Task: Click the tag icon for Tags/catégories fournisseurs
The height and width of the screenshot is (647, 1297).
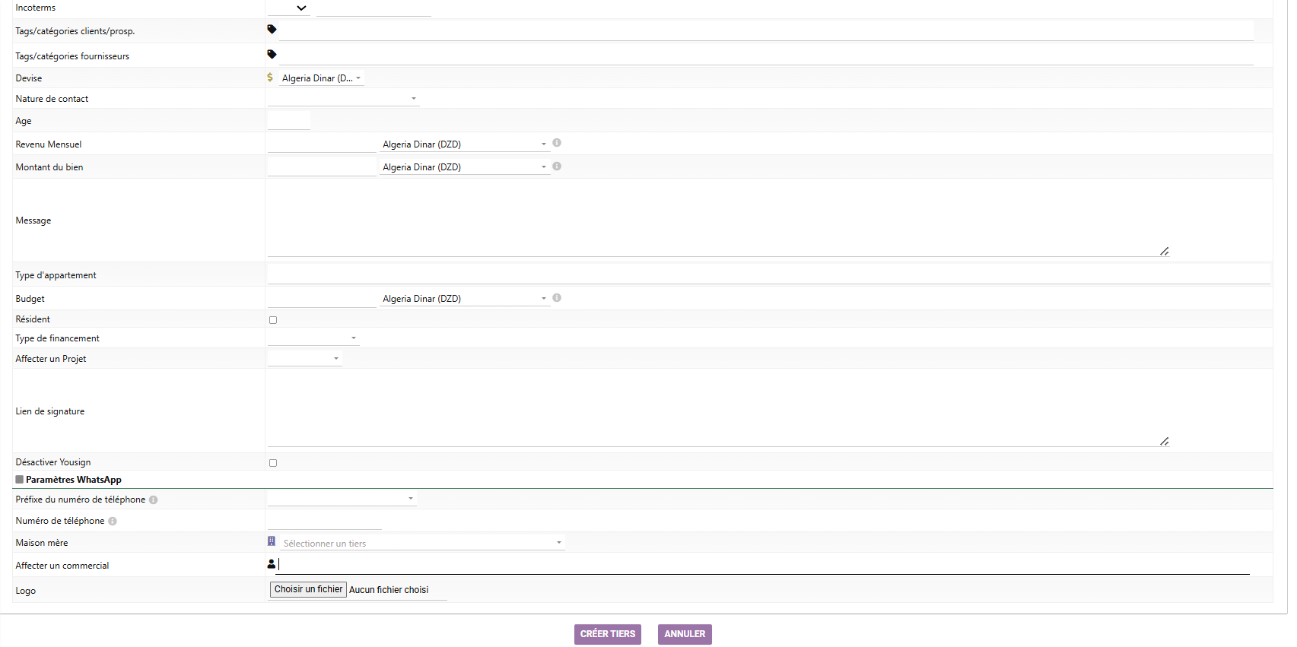Action: (x=272, y=55)
